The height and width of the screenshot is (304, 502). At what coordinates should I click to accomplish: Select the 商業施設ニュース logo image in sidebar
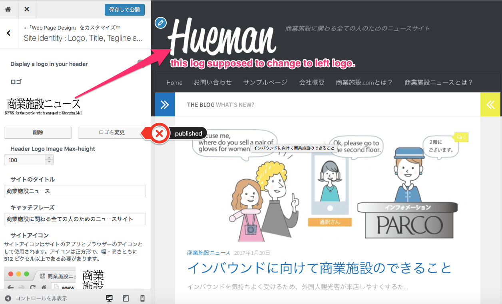[44, 106]
